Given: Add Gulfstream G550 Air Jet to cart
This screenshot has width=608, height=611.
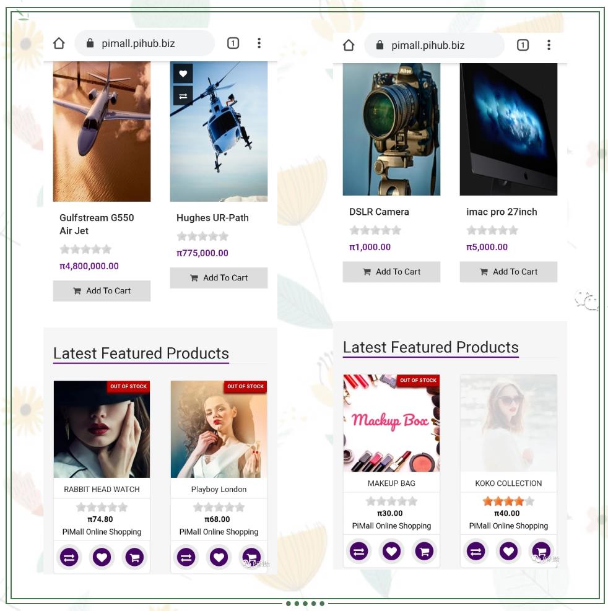Looking at the screenshot, I should coord(102,291).
